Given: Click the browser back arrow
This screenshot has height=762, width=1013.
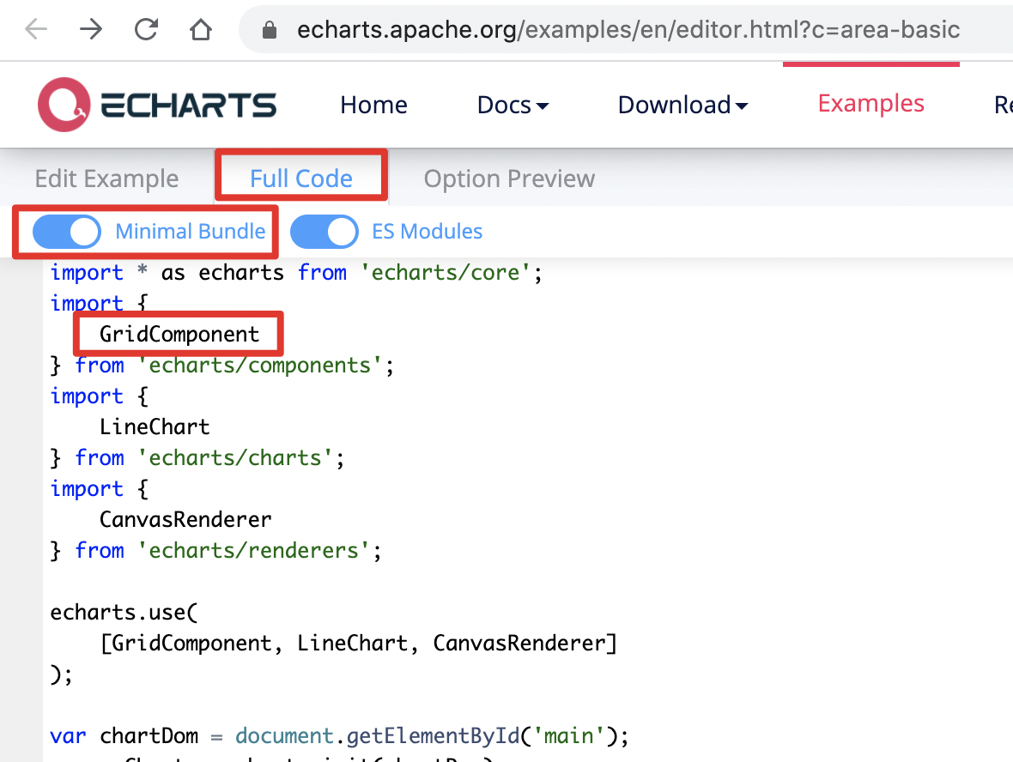Looking at the screenshot, I should coord(36,29).
